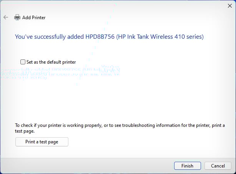Click 'HP Ink Tank Wireless 410 series' text

(160, 37)
